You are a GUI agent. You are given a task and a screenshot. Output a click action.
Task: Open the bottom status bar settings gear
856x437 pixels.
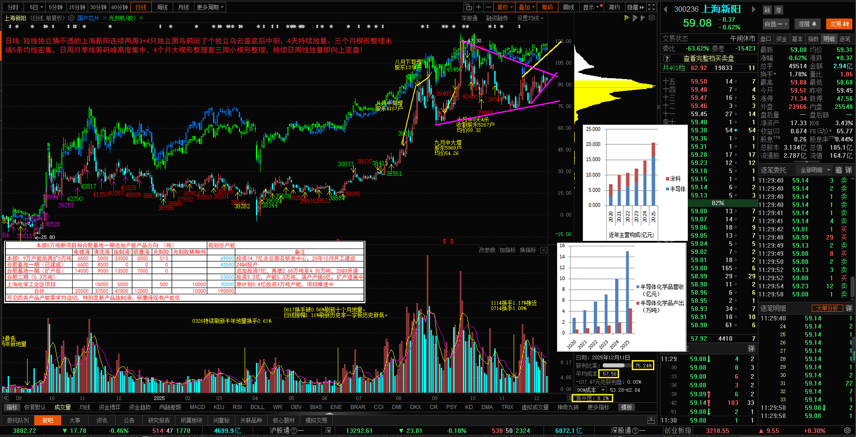[x=847, y=431]
